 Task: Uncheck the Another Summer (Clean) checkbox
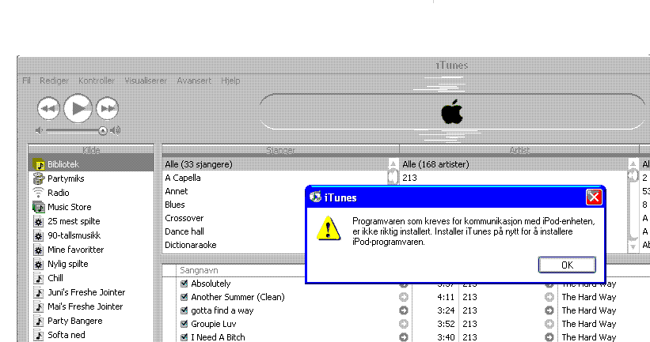tap(184, 297)
